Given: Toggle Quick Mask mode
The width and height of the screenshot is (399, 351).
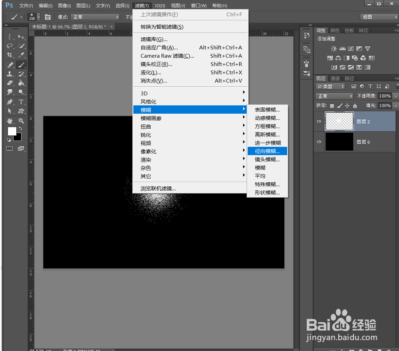Looking at the screenshot, I should pos(10,149).
